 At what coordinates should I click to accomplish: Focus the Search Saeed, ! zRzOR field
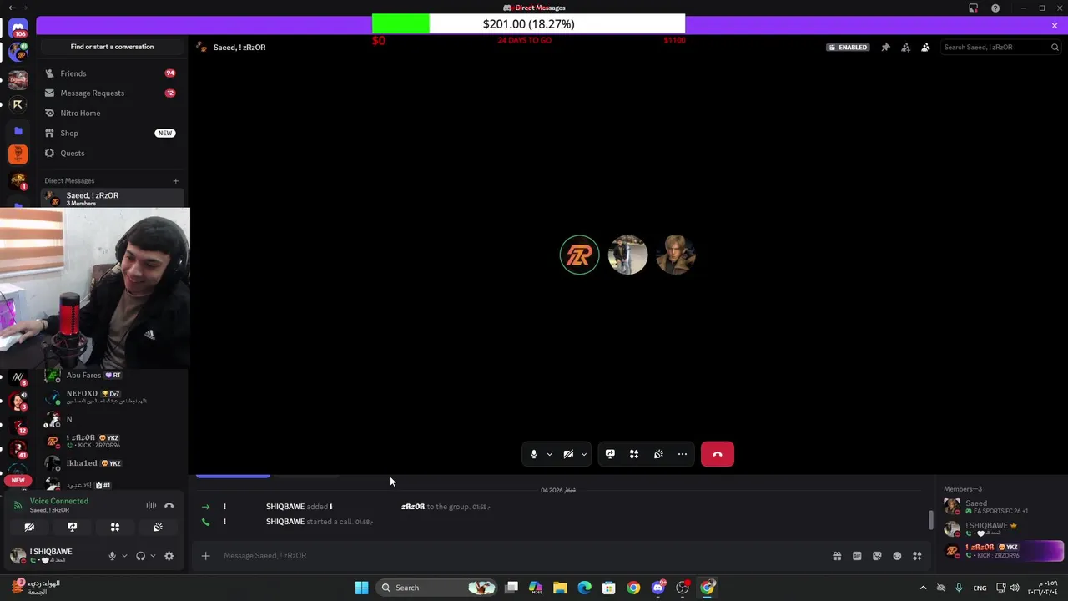[1000, 48]
